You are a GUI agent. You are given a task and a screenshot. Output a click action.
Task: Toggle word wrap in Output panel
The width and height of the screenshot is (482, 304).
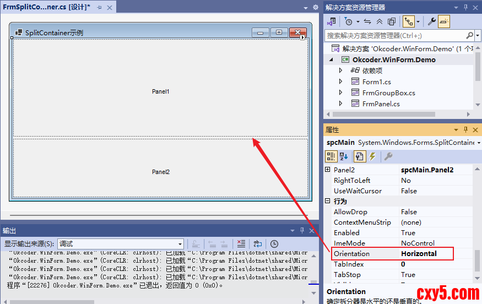pyautogui.click(x=257, y=244)
